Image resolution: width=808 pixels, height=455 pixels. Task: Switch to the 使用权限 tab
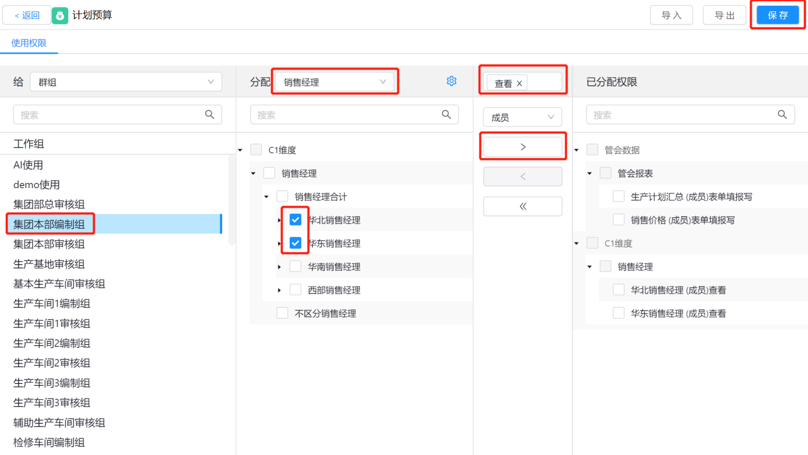coord(29,43)
